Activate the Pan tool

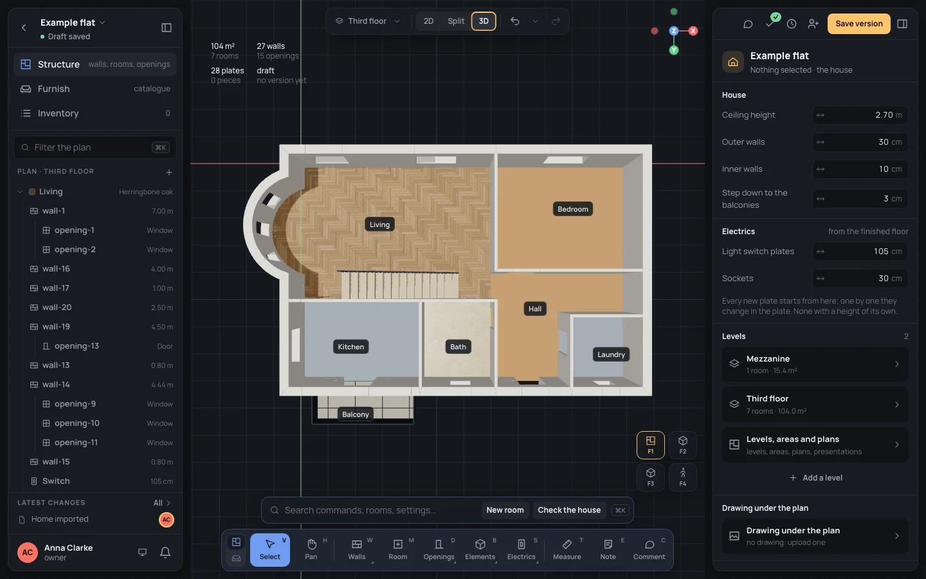pyautogui.click(x=311, y=550)
